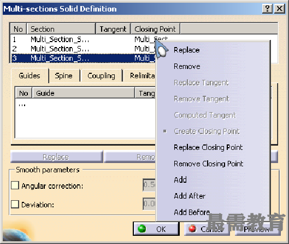Select the '...' row in guides list
Viewport: 289px width, 244px height.
22,105
